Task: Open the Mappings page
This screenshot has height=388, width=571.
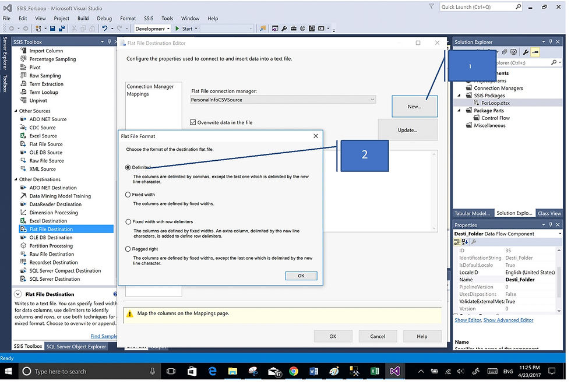Action: [x=138, y=94]
